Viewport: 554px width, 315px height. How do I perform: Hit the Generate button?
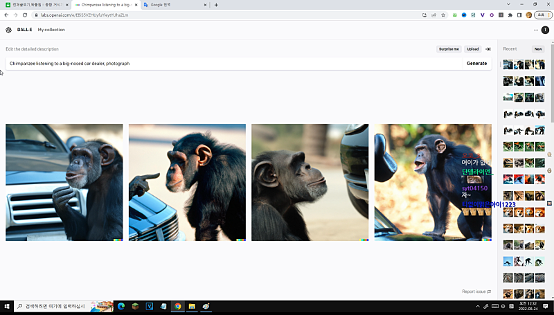click(x=476, y=63)
